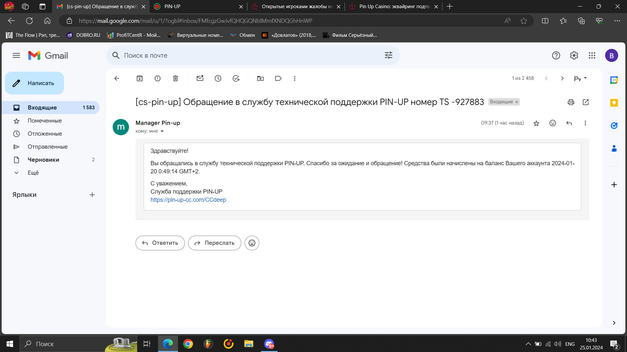This screenshot has height=352, width=627.
Task: Switch the ENG input language
Action: (570, 344)
